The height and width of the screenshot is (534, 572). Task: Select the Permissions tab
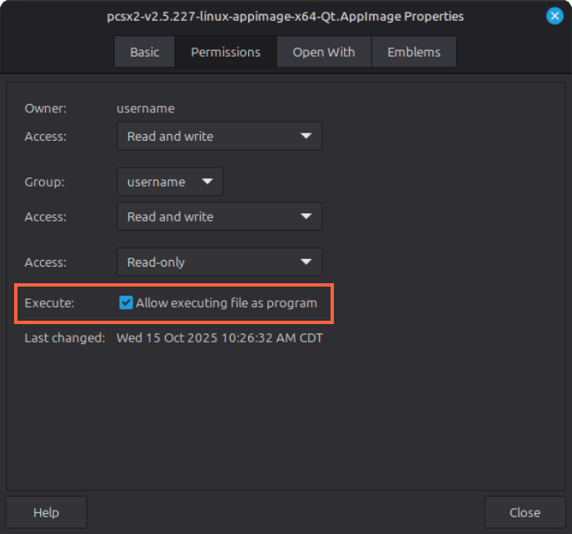(226, 52)
